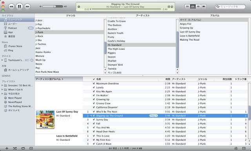The image size is (251, 151).
Task: Open Ping in sidebar
Action: (x=11, y=50)
